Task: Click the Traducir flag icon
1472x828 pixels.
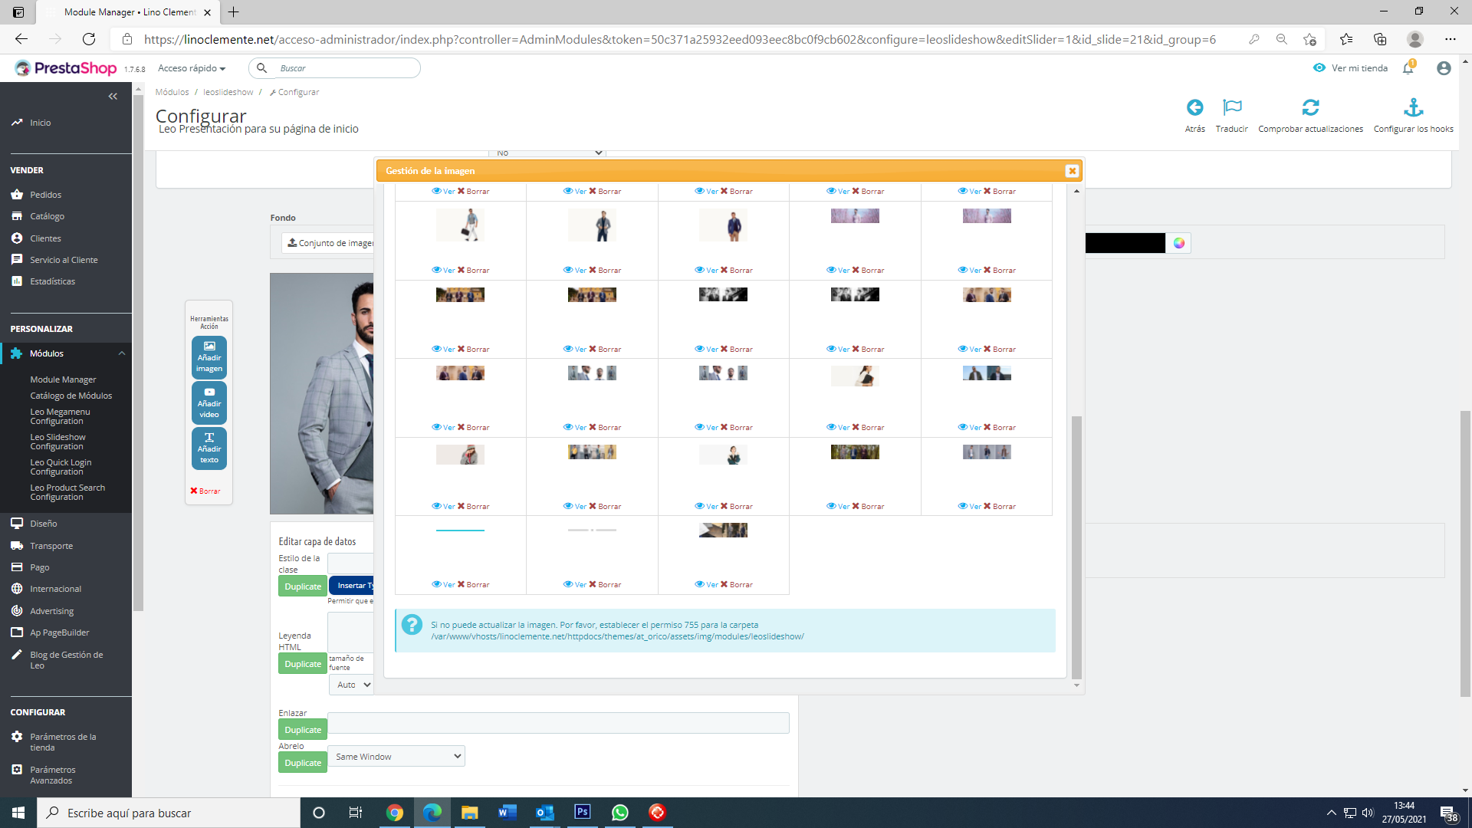Action: point(1231,108)
